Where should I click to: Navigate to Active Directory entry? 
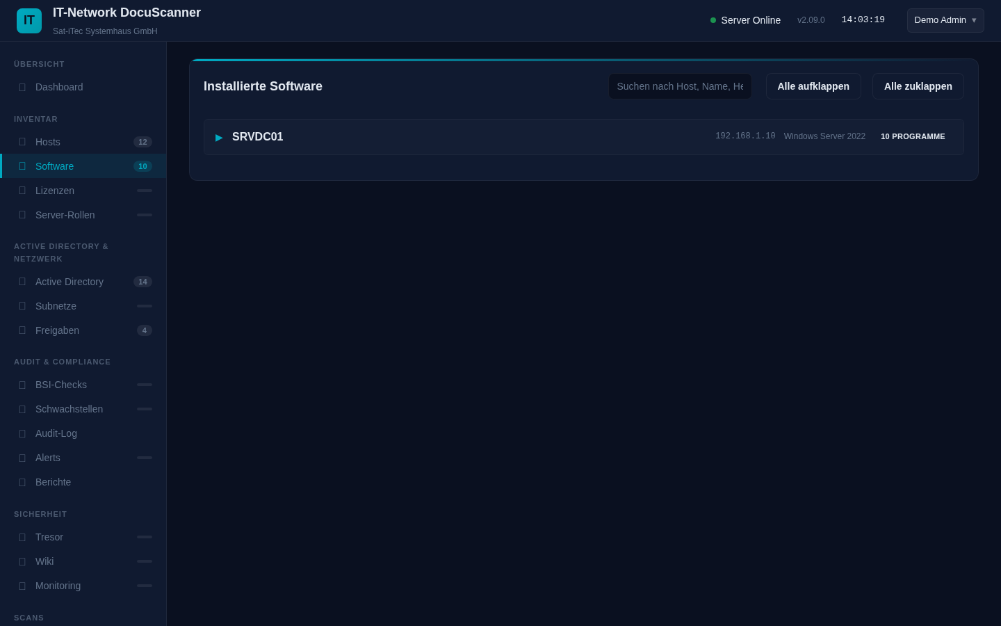[83, 282]
